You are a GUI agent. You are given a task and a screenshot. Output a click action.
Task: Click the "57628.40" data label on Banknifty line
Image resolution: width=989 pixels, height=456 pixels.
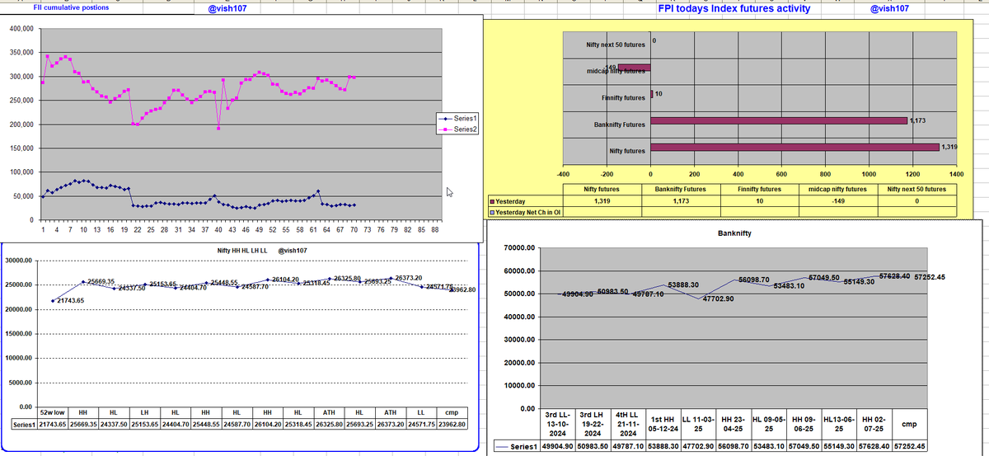pyautogui.click(x=895, y=275)
